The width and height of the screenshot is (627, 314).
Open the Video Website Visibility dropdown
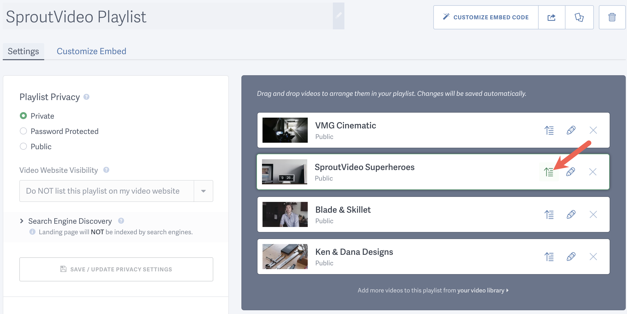pyautogui.click(x=203, y=191)
